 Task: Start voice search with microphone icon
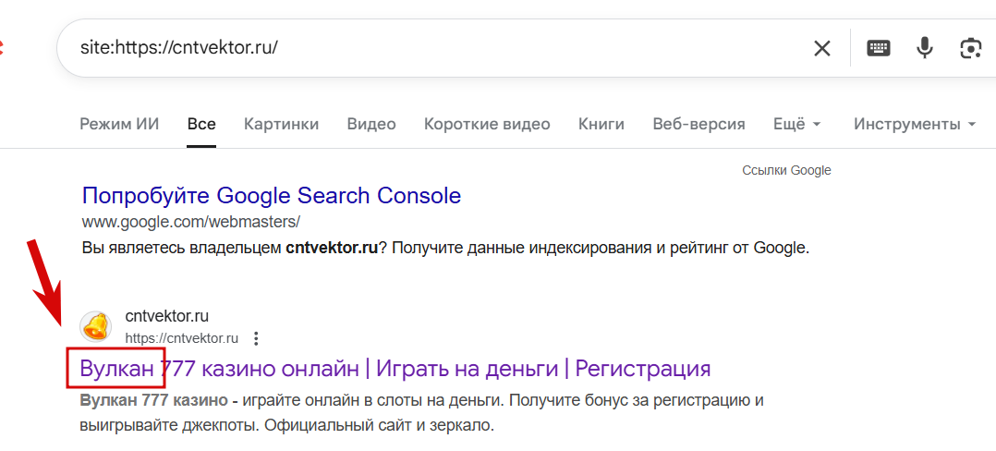pos(925,48)
